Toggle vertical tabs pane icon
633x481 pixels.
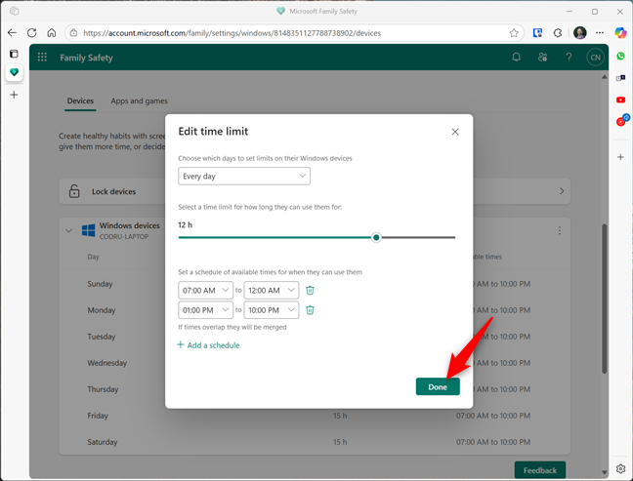point(14,54)
